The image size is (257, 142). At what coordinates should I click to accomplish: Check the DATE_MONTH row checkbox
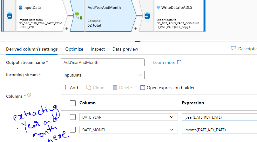(x=73, y=130)
